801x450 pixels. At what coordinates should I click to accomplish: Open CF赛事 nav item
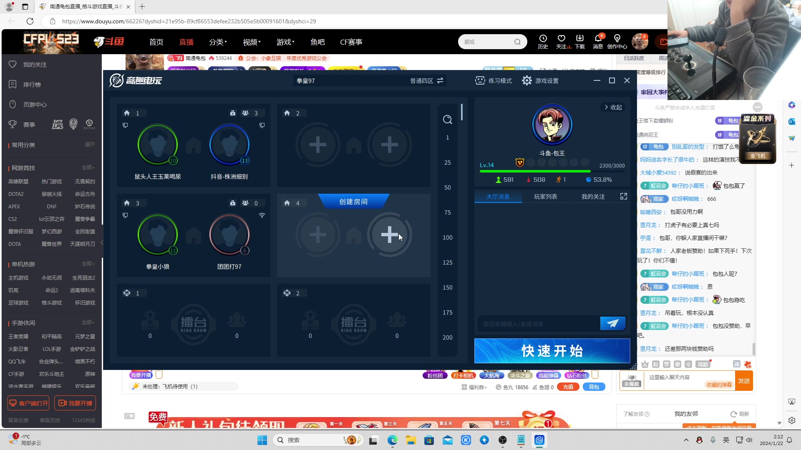click(x=351, y=42)
